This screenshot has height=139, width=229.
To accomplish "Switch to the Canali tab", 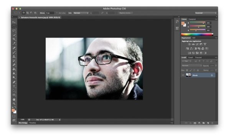I will [190, 58].
